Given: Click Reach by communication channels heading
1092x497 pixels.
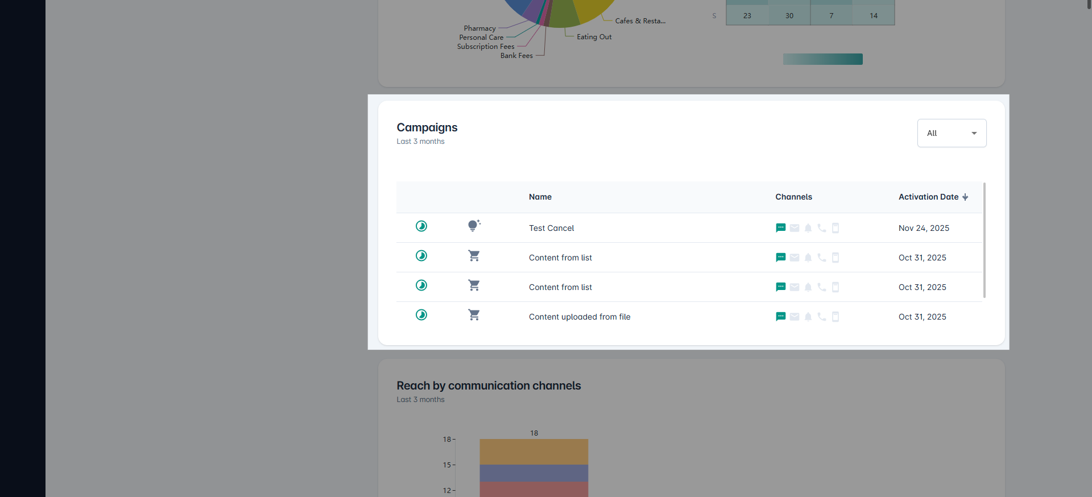Looking at the screenshot, I should tap(489, 386).
